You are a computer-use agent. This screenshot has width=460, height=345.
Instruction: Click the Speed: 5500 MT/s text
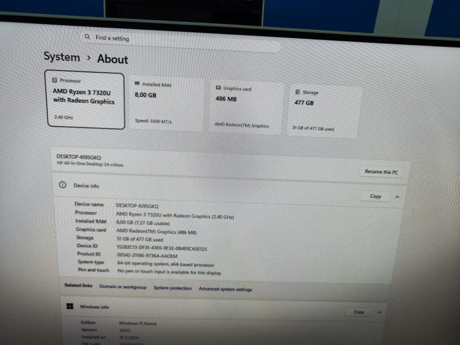pyautogui.click(x=154, y=121)
